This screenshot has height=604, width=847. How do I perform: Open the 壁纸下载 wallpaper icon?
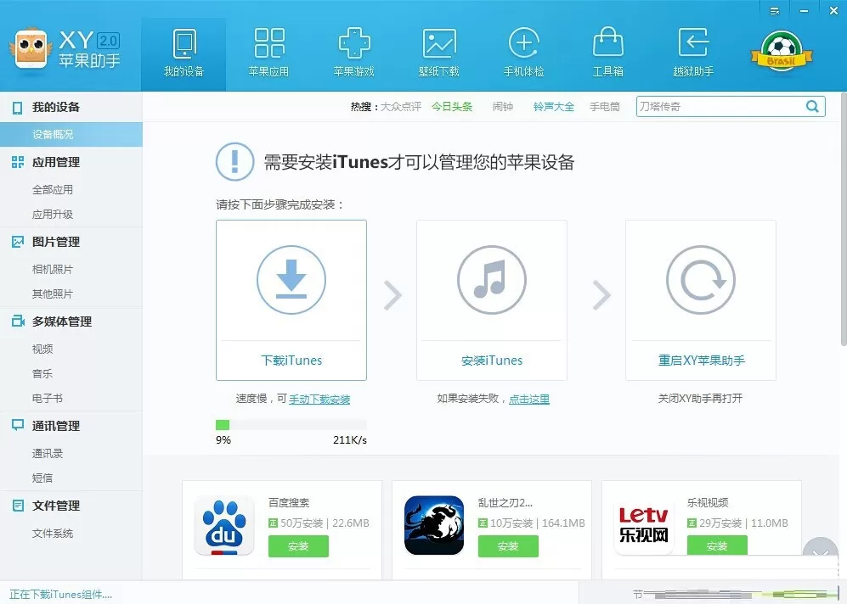(x=439, y=43)
